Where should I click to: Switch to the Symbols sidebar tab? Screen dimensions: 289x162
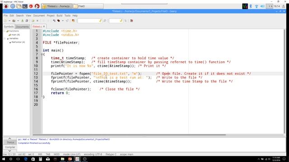coord(9,27)
